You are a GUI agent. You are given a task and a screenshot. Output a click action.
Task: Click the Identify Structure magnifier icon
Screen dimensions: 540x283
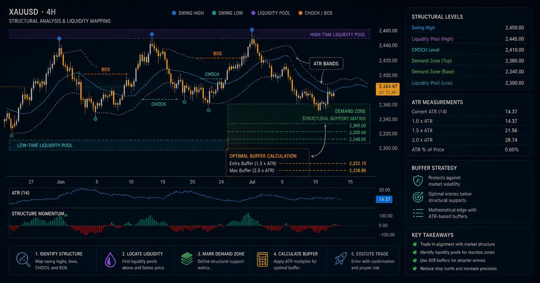click(22, 260)
